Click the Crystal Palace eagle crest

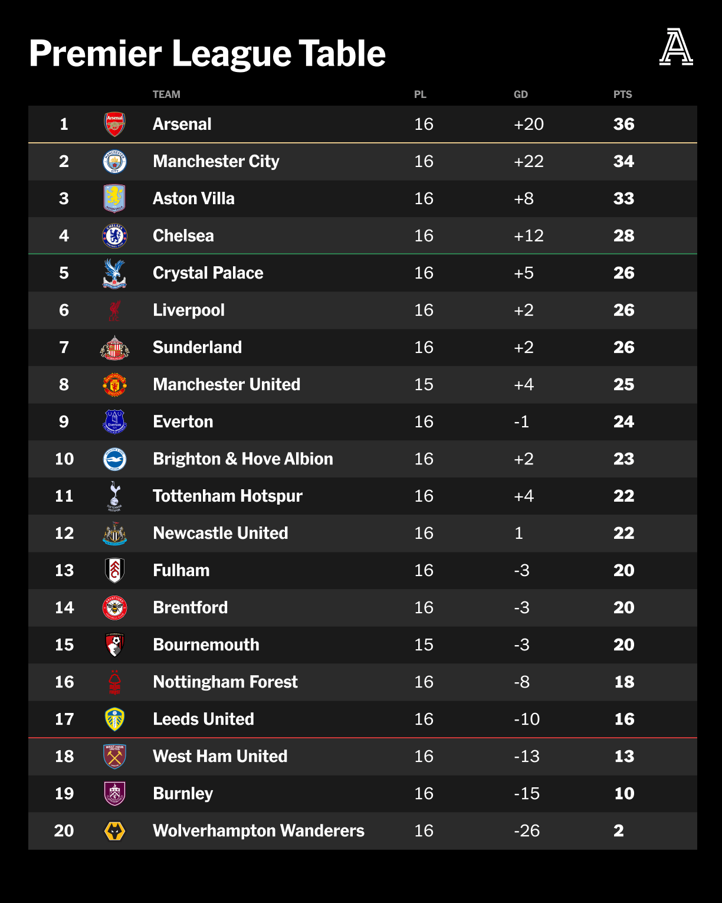[x=115, y=273]
